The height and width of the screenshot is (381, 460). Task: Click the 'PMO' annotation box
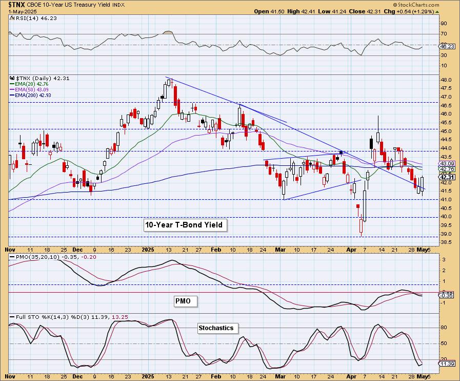[186, 301]
